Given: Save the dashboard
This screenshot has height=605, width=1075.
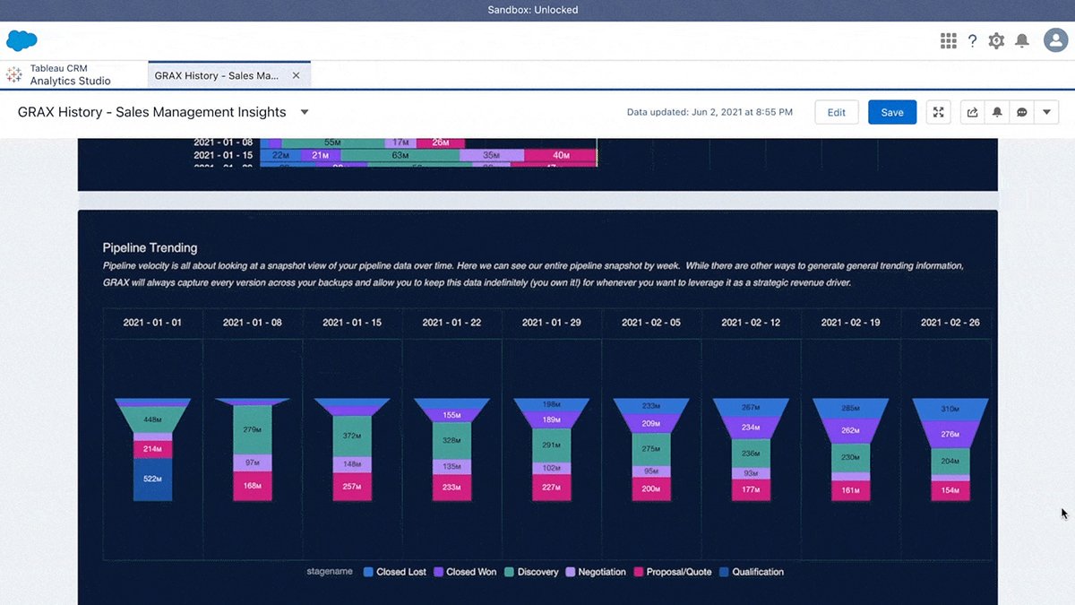Looking at the screenshot, I should click(891, 112).
